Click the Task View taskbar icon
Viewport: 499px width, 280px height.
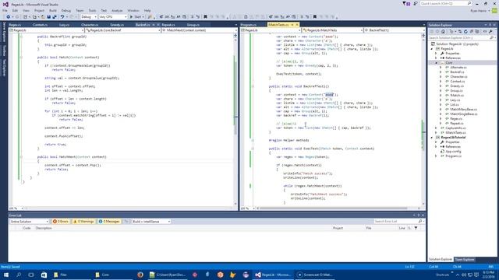(31, 275)
